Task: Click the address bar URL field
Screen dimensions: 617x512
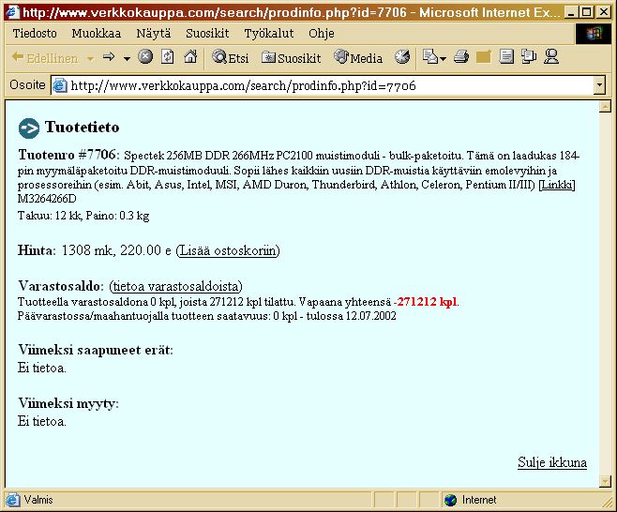Action: tap(323, 85)
